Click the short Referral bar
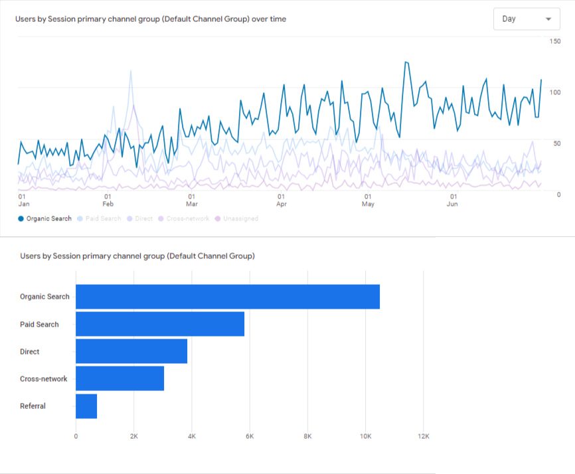The image size is (575, 474). point(86,406)
